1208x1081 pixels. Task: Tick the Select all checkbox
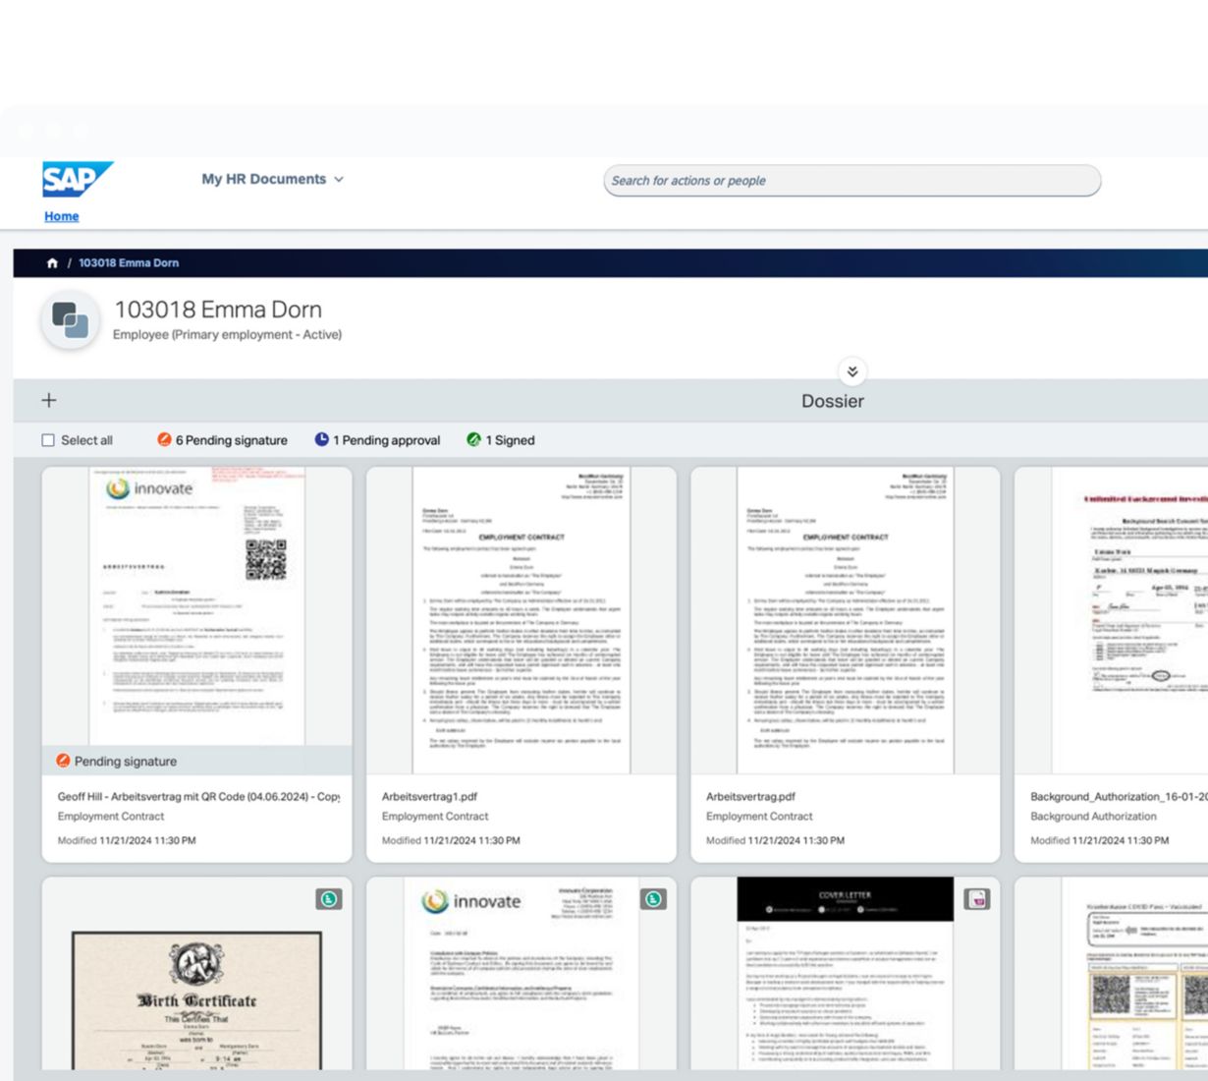[48, 440]
